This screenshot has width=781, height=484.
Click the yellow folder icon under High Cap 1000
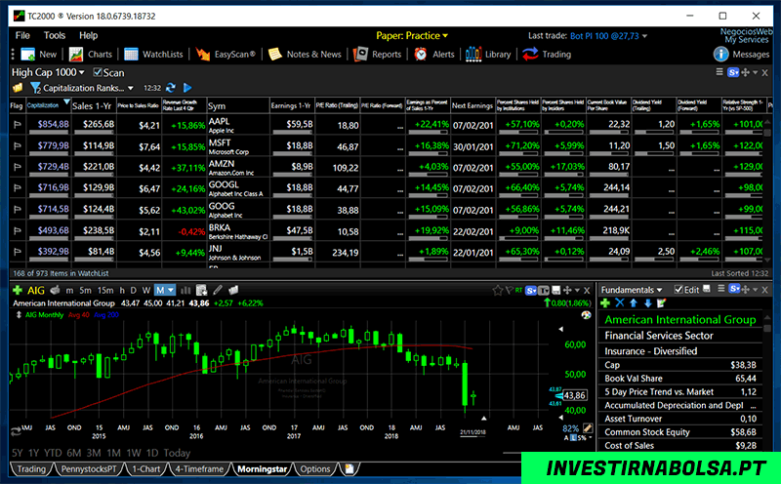pos(18,88)
